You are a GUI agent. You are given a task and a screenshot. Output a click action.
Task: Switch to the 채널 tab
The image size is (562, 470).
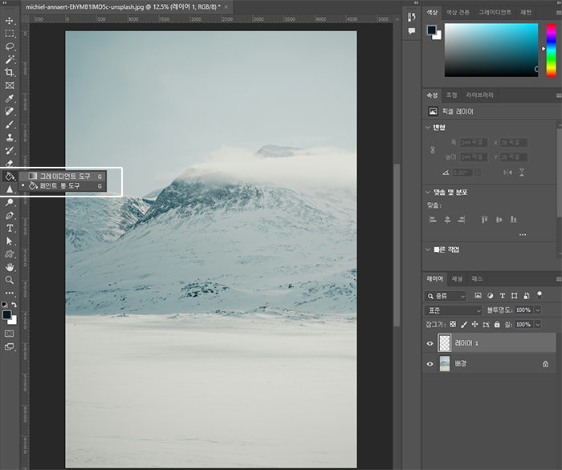(x=457, y=278)
